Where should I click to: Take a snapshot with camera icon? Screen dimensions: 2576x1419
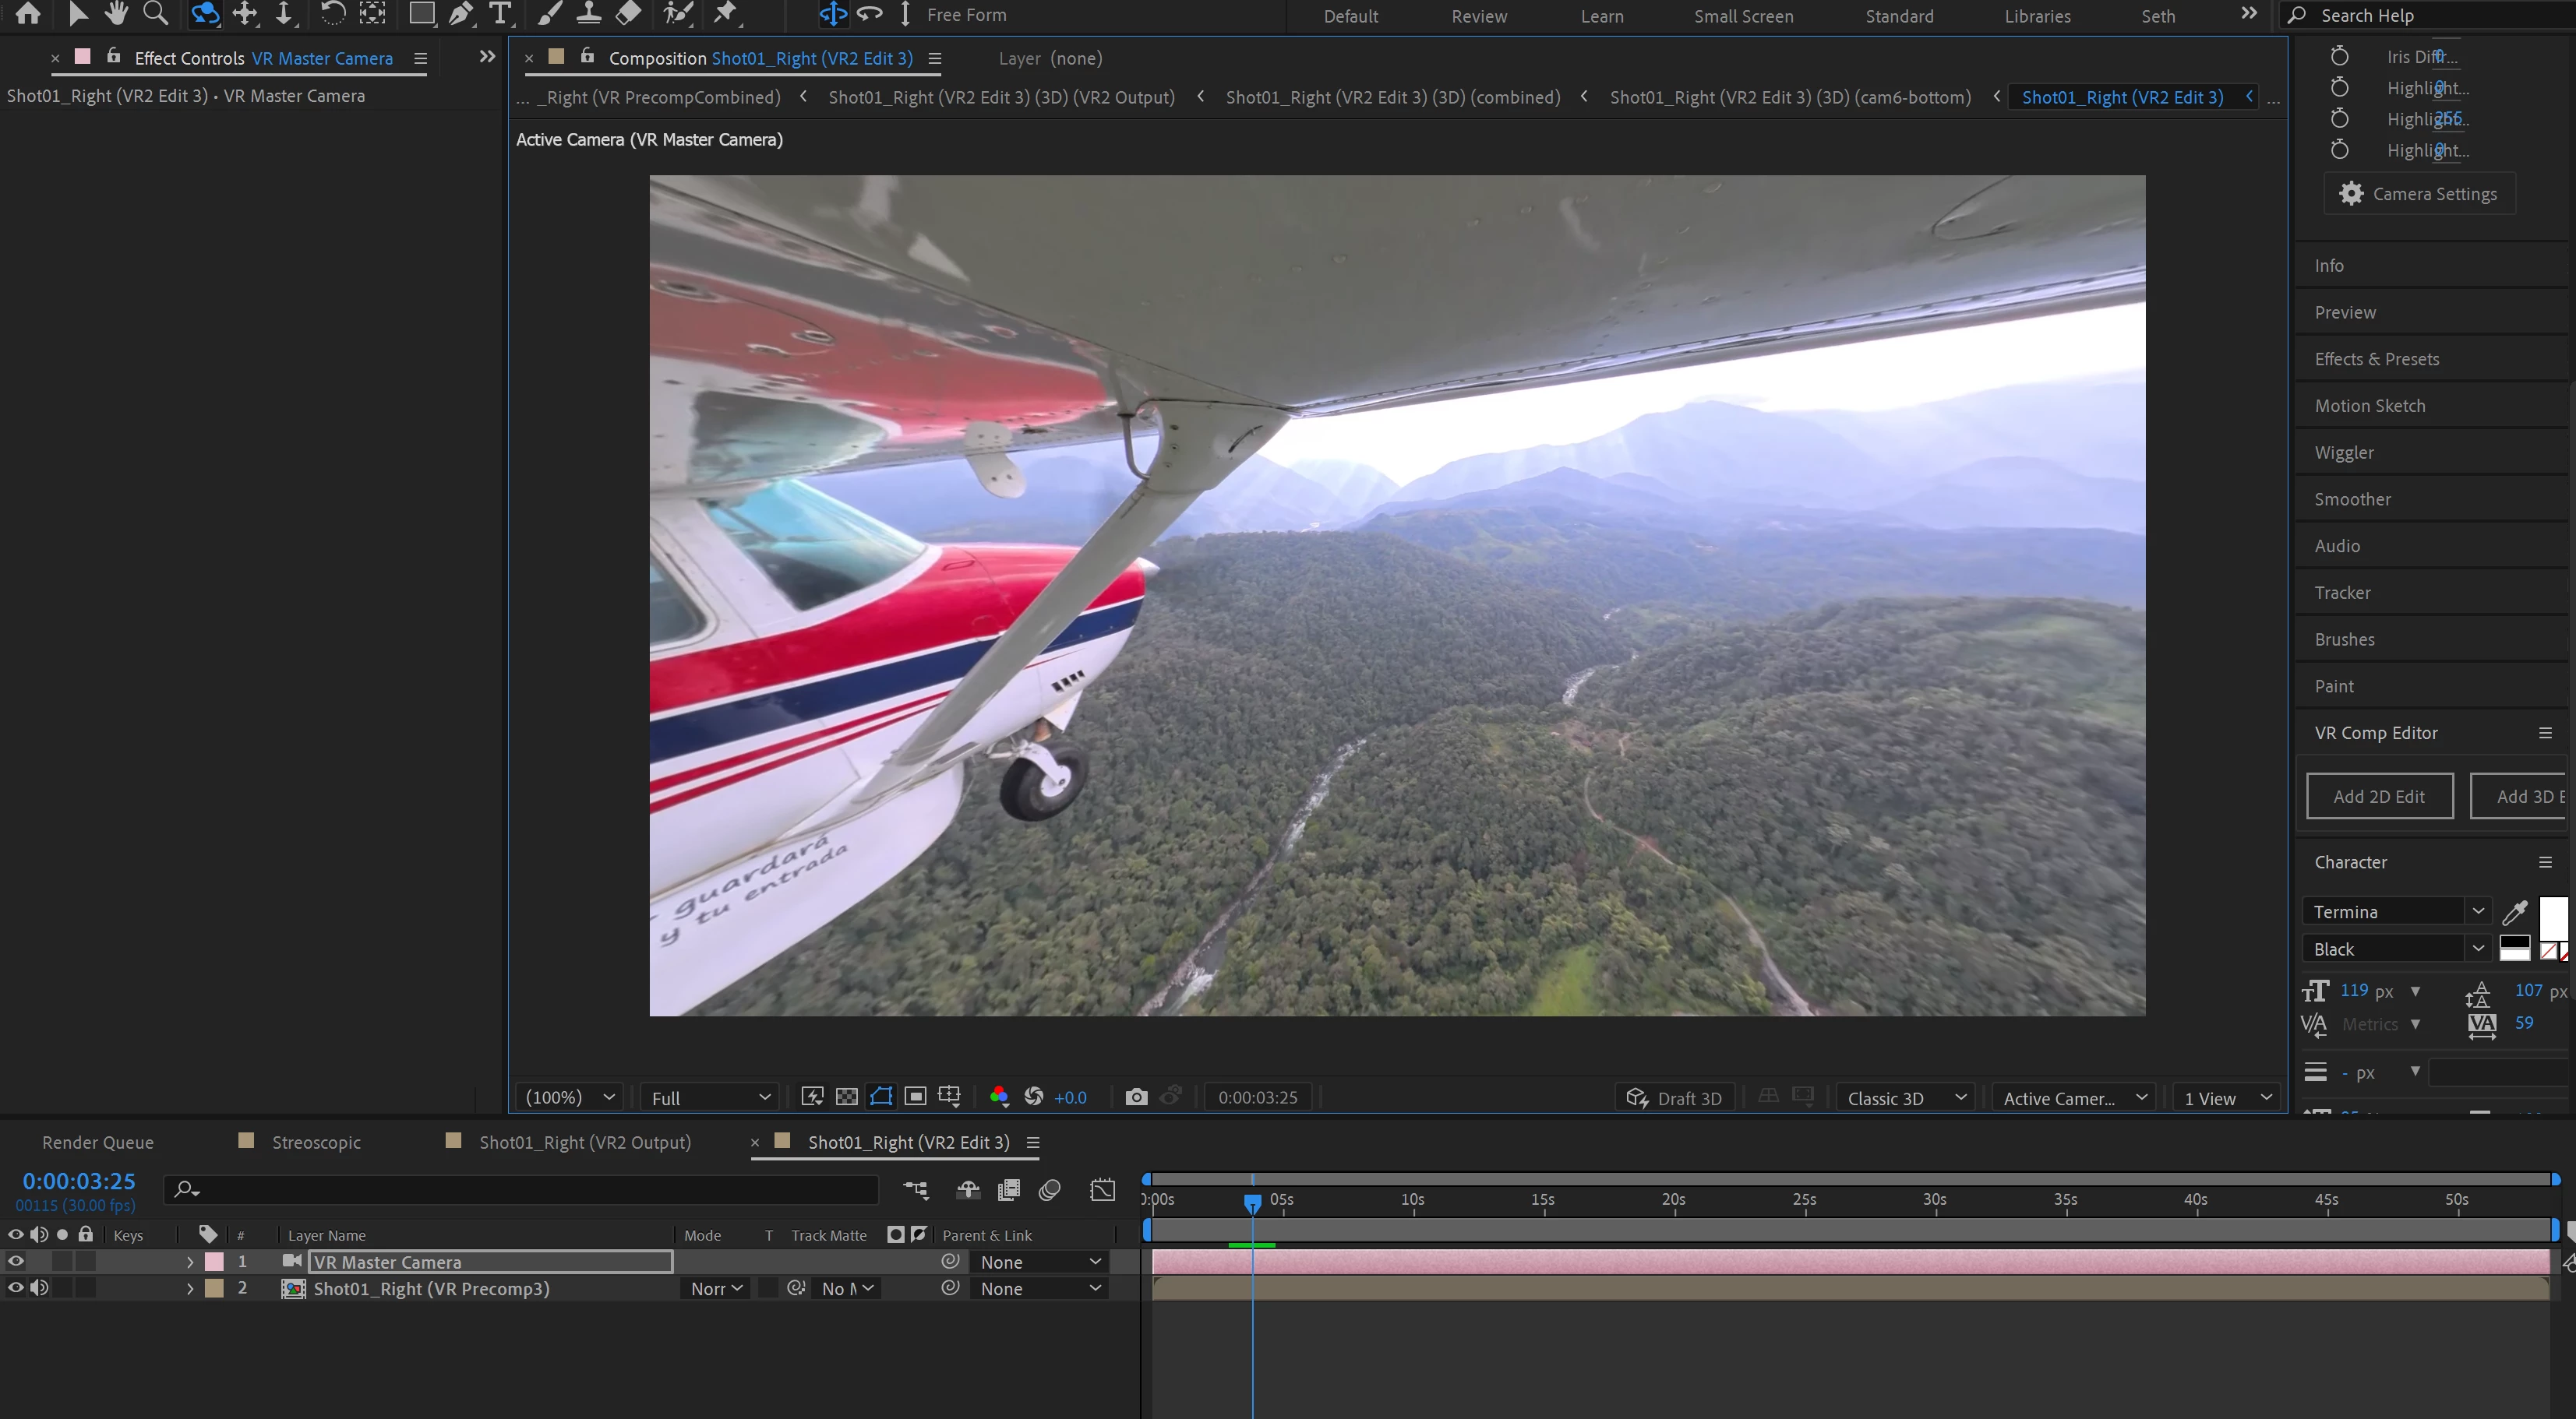[1135, 1097]
